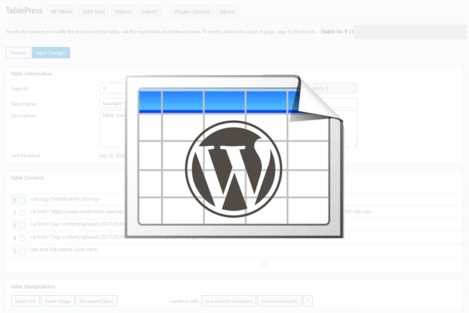Click the Insert Image button
Image resolution: width=469 pixels, height=313 pixels.
coord(57,301)
